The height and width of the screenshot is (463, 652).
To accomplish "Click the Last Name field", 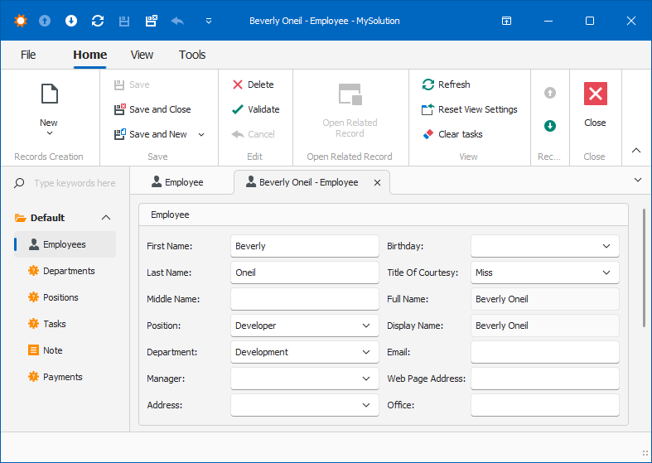I will [305, 272].
